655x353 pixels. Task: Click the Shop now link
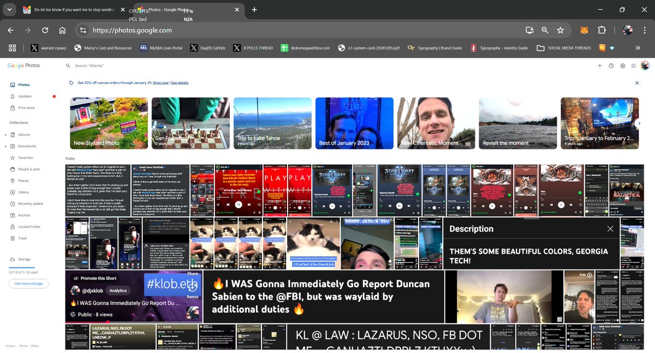(160, 83)
